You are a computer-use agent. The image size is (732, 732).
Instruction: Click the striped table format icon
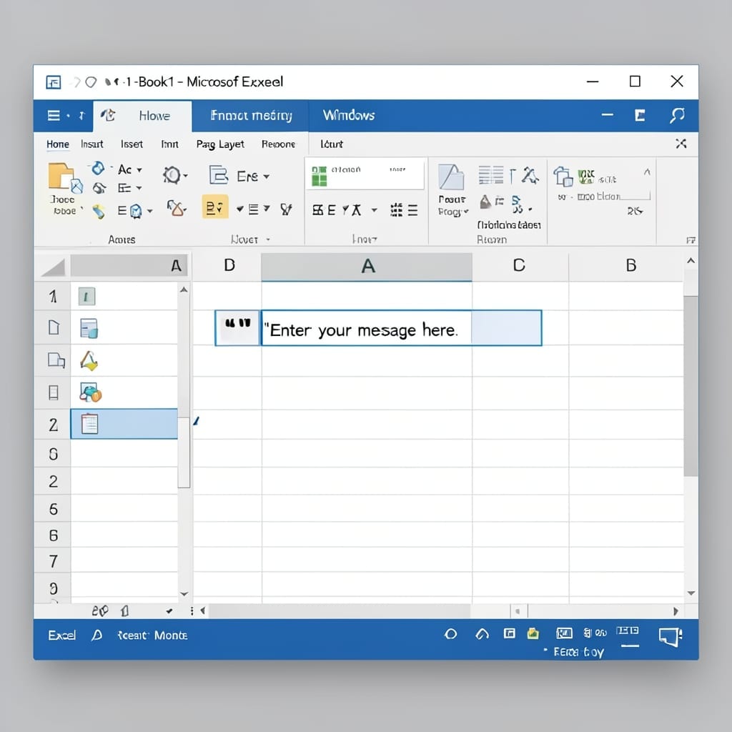coord(490,175)
